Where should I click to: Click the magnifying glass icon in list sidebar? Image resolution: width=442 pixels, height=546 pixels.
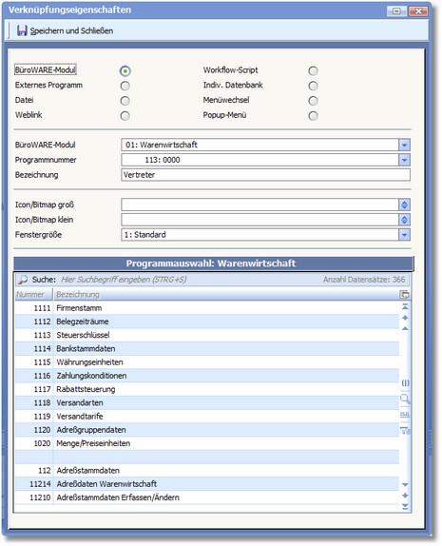click(405, 399)
